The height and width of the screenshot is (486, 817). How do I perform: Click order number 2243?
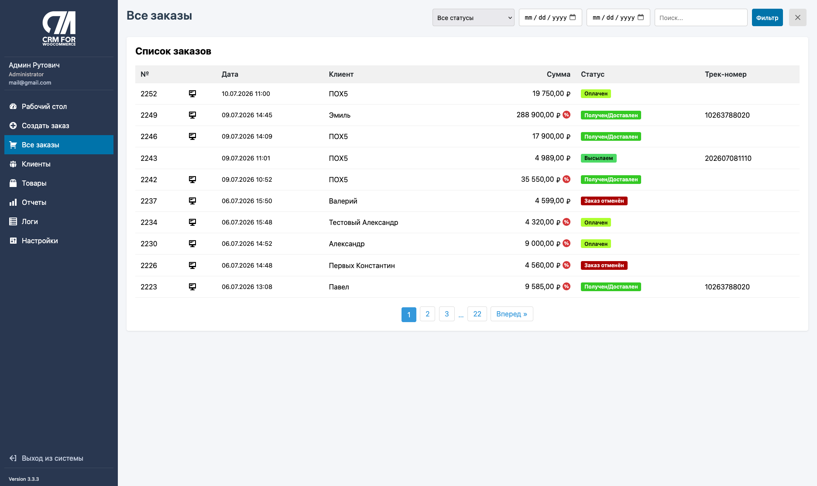tap(149, 158)
